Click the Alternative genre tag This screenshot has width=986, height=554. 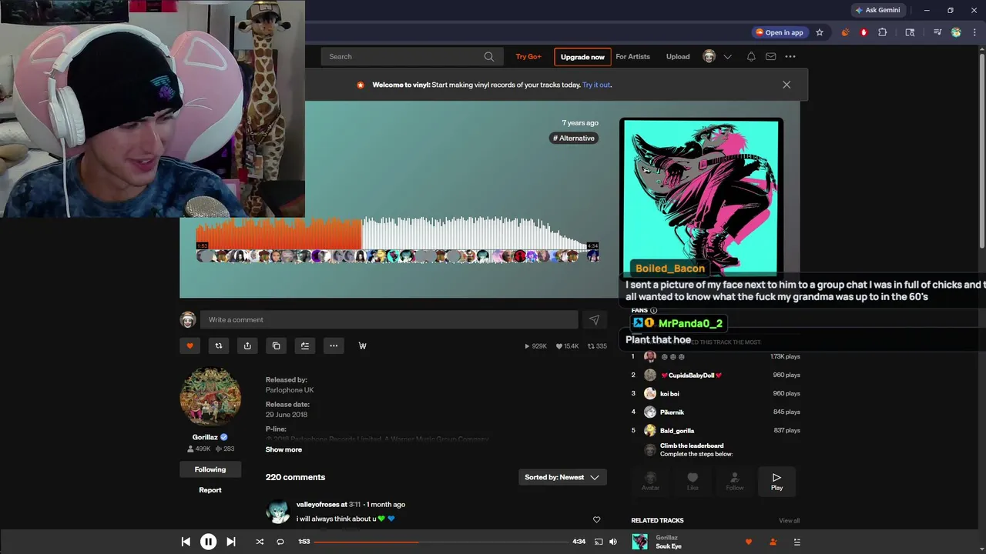pyautogui.click(x=574, y=138)
